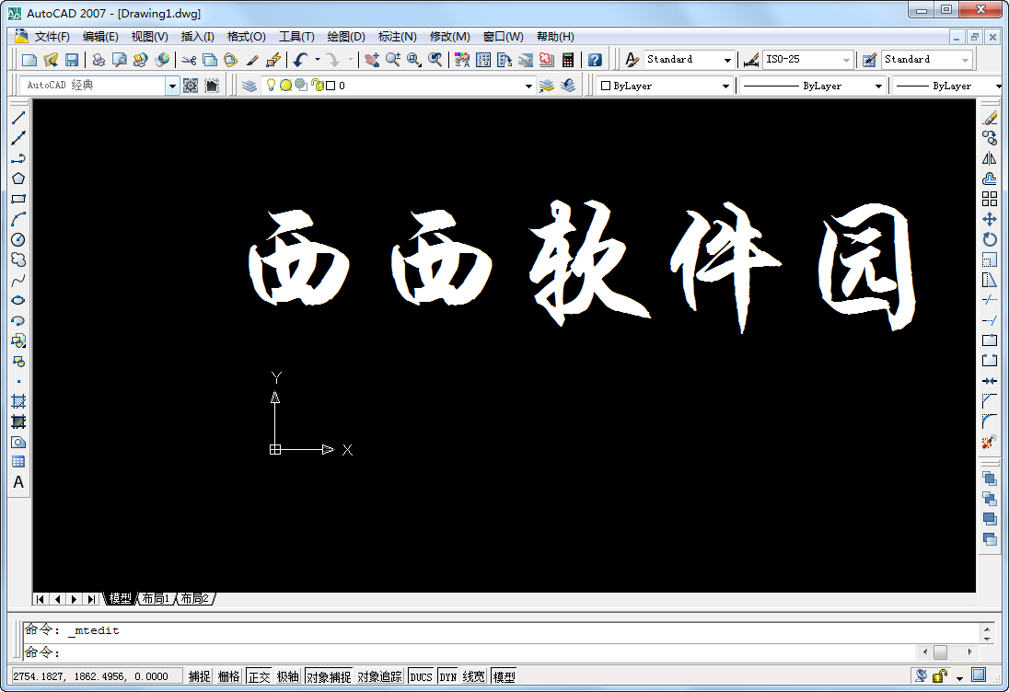Click the ByLayer color swatch box
The height and width of the screenshot is (692, 1009).
click(606, 86)
